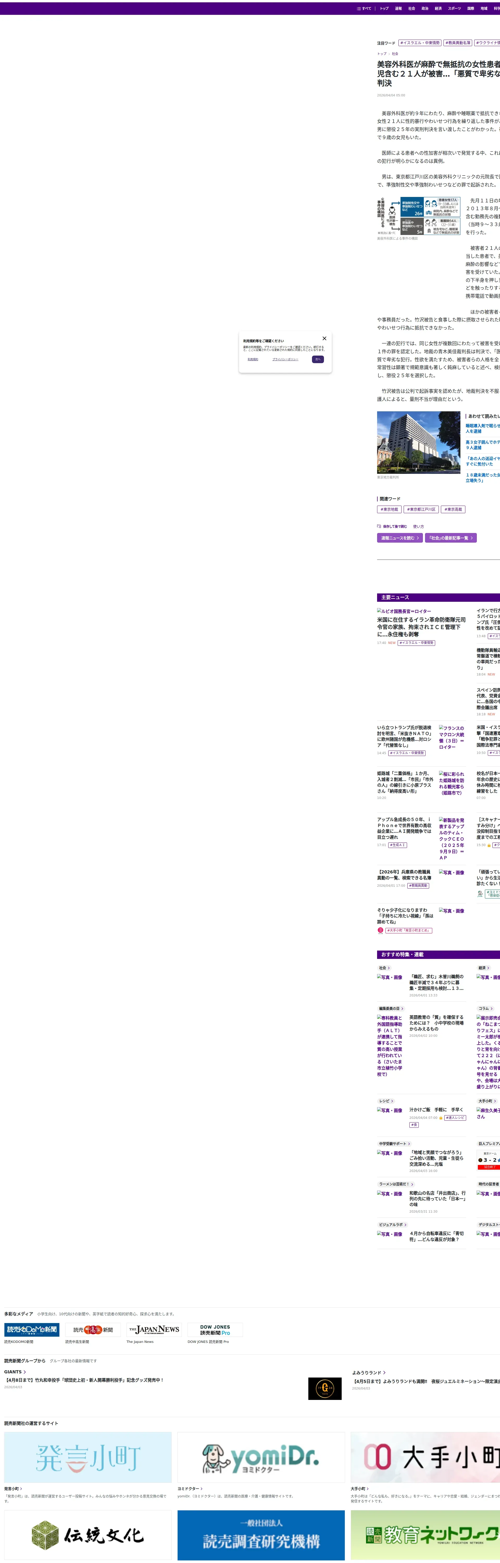Expand the 社会 category under おすすめ特集・連載
Image resolution: width=500 pixels, height=1563 pixels.
tap(384, 968)
